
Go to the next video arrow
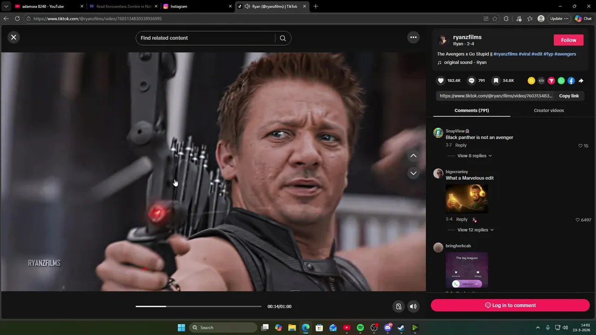pyautogui.click(x=413, y=173)
